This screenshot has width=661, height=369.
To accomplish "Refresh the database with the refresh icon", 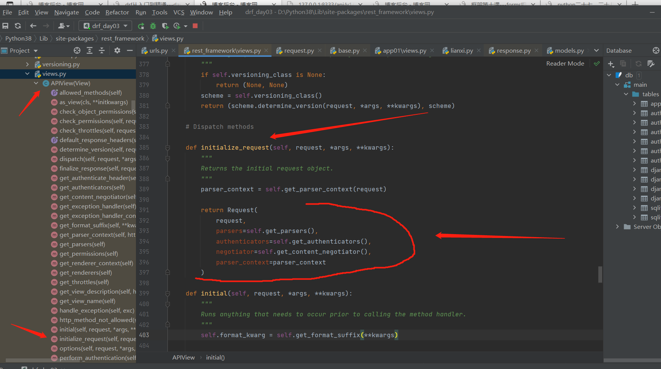I will pos(639,64).
